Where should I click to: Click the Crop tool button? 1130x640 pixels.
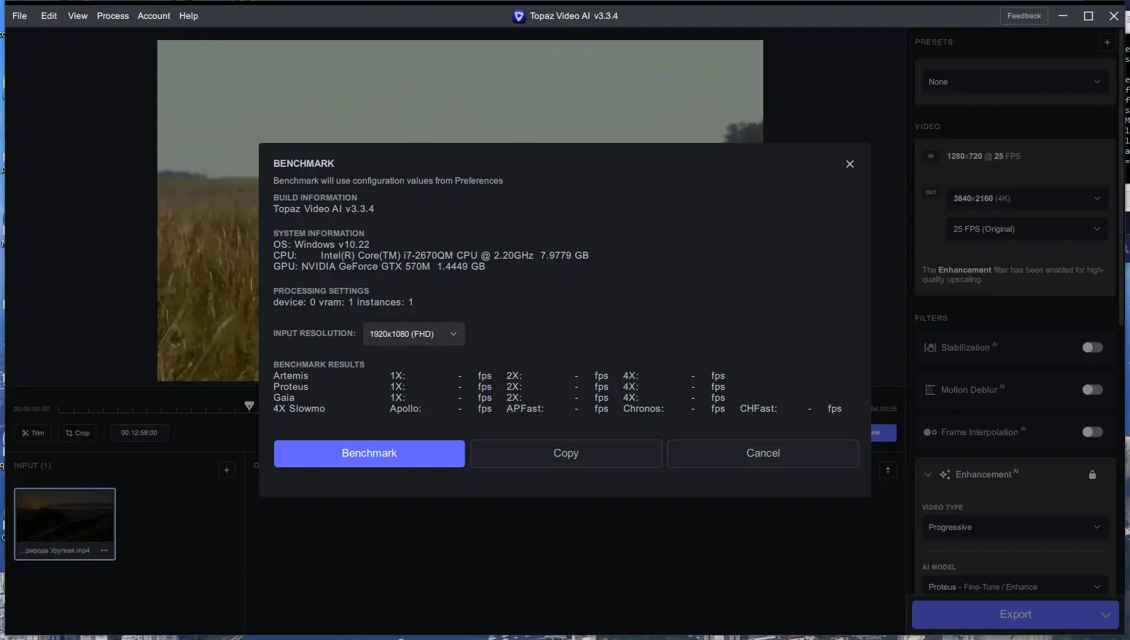pyautogui.click(x=77, y=433)
